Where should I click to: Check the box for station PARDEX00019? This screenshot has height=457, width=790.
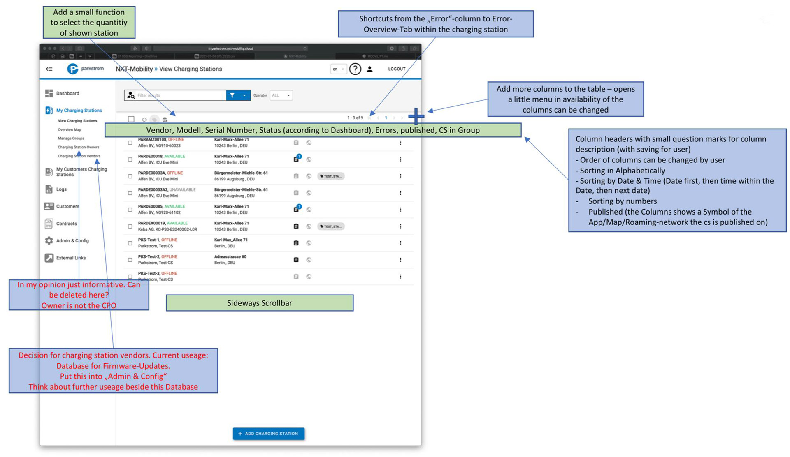[x=130, y=226]
